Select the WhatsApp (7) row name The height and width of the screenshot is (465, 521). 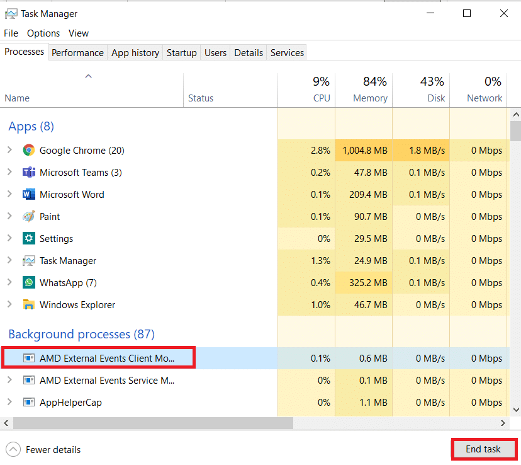(x=68, y=283)
